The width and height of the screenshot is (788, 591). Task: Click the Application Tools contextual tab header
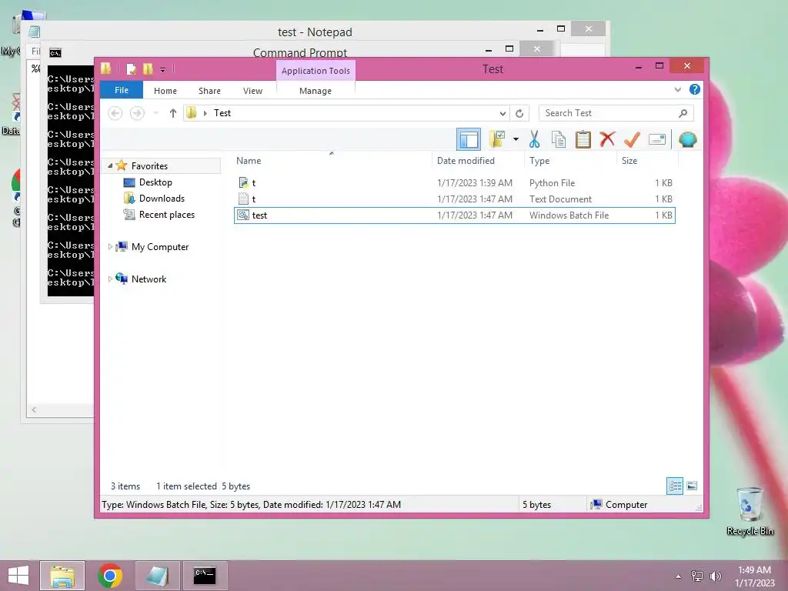[x=316, y=71]
